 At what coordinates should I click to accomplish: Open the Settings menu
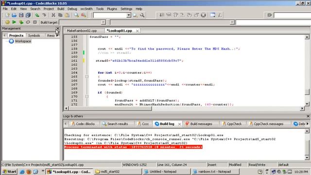click(126, 9)
